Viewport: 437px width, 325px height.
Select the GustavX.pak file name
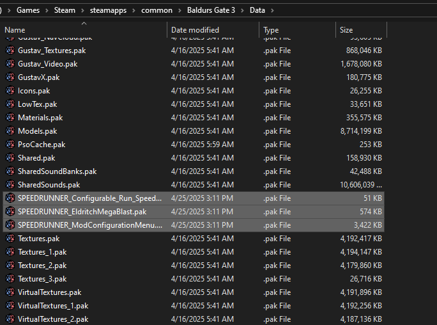[x=39, y=77]
